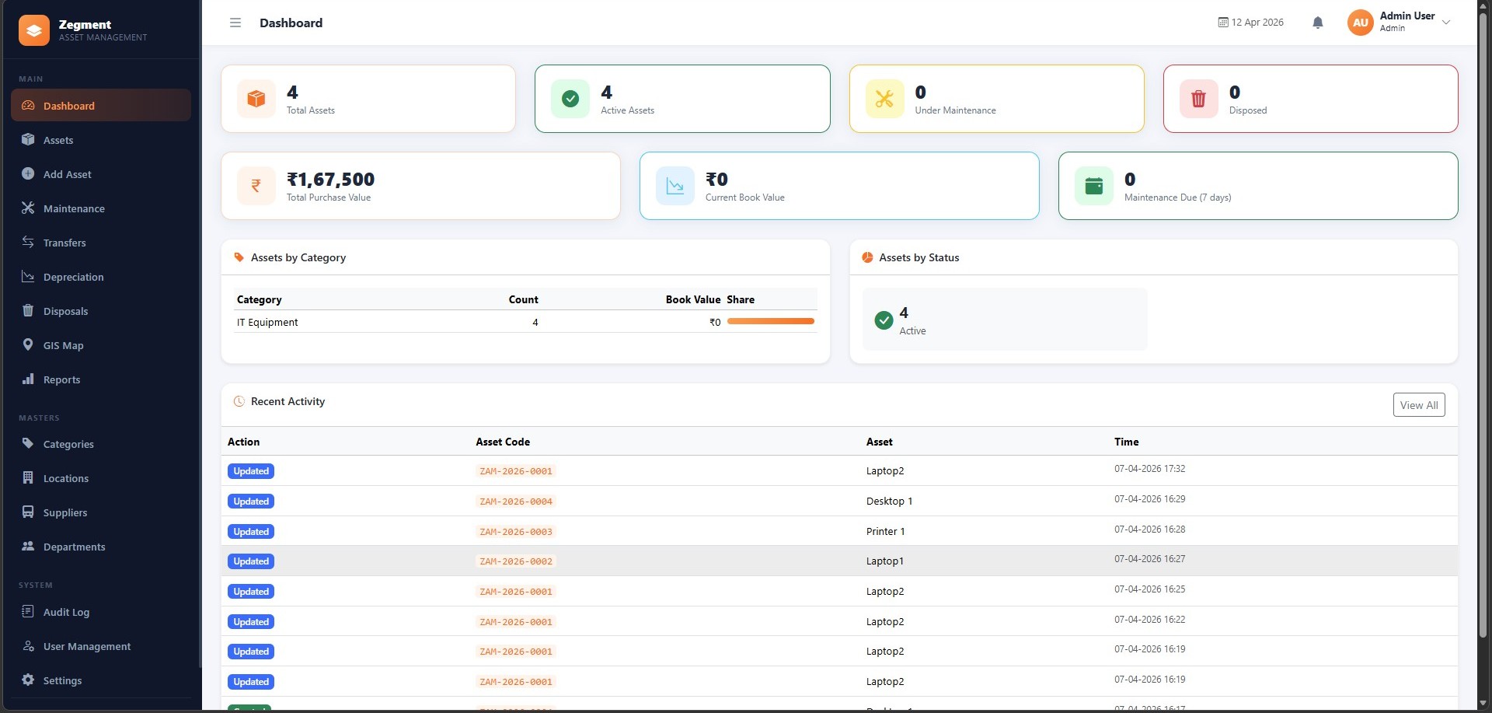Click the Current Book Value chart icon
This screenshot has width=1492, height=713.
tap(675, 186)
